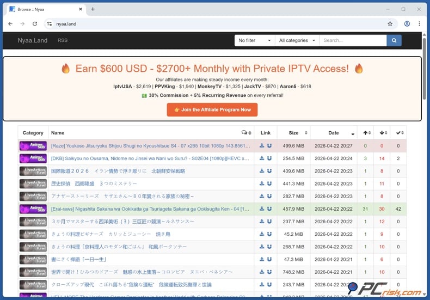Click magnet link icon for the DKB Saikyou row

269,158
